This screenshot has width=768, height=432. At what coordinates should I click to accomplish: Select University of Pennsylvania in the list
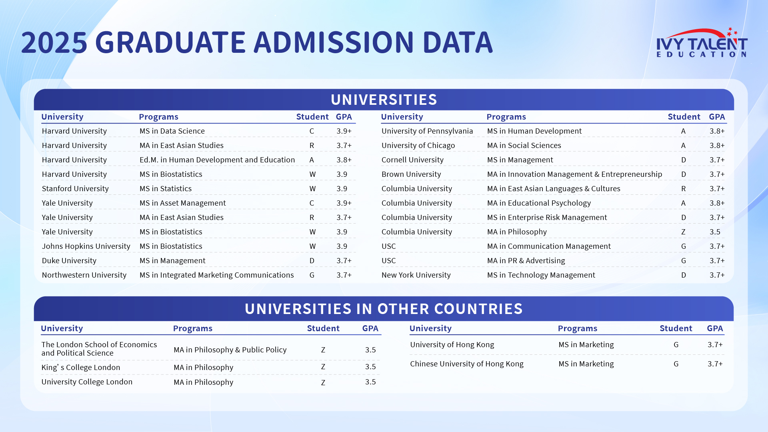point(427,131)
